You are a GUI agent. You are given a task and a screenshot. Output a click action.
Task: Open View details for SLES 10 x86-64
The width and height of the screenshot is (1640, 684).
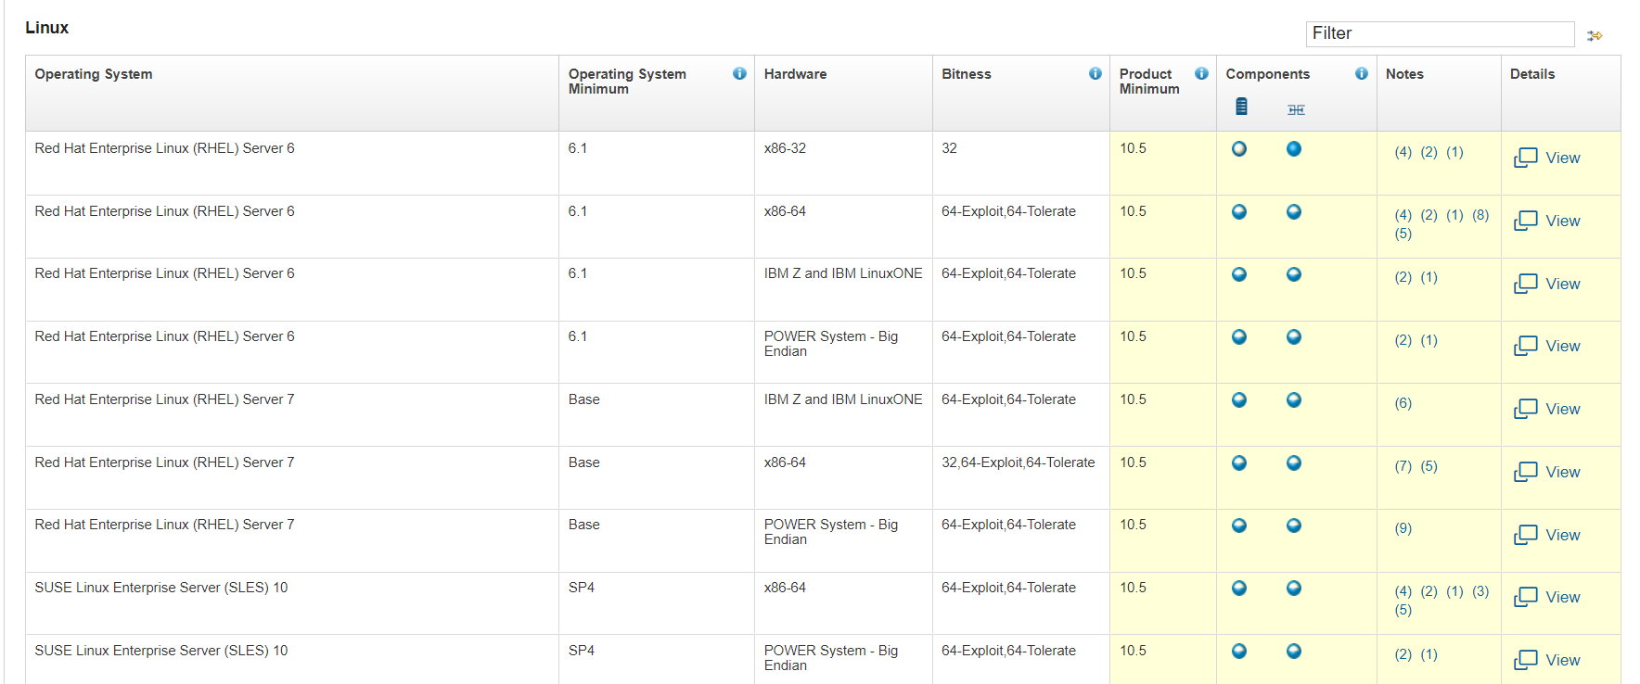click(x=1547, y=597)
